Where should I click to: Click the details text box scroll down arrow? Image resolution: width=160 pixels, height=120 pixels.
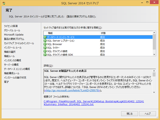(x=154, y=91)
